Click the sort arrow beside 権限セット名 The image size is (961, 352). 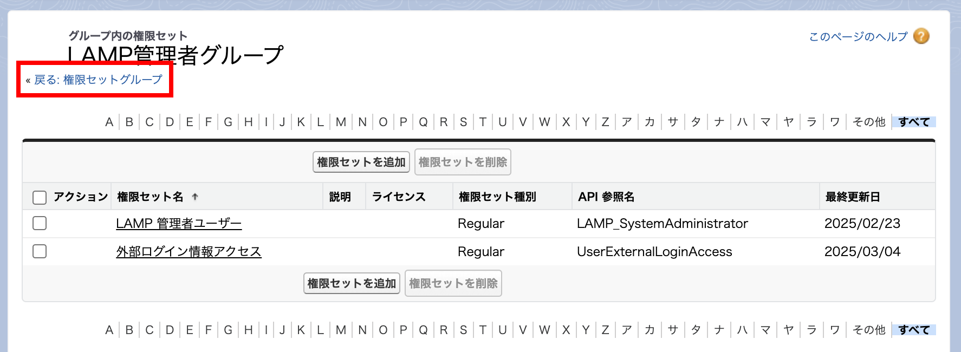coord(195,197)
